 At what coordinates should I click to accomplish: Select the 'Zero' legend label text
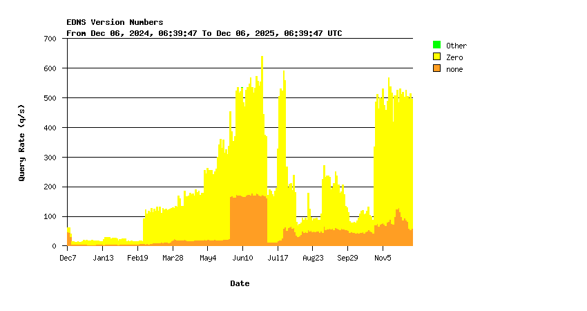[x=454, y=57]
